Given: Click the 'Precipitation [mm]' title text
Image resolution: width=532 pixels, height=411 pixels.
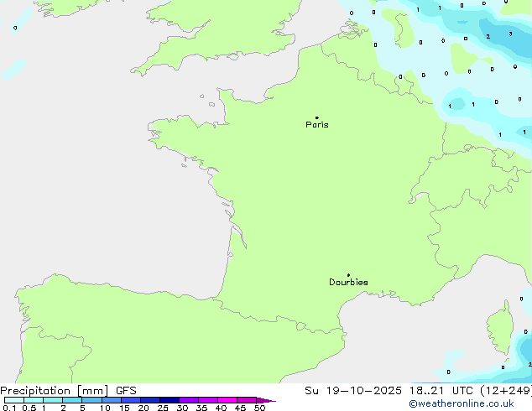Looking at the screenshot, I should pyautogui.click(x=54, y=391).
